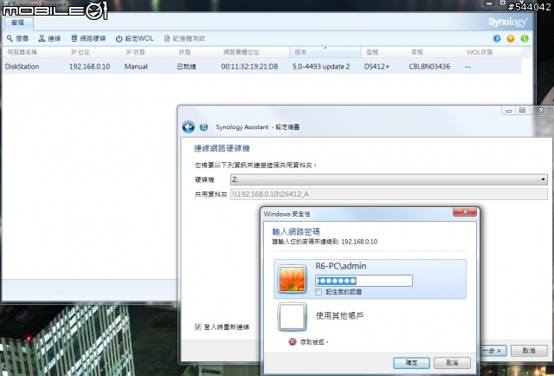Image resolution: width=554 pixels, height=376 pixels.
Task: Click the blank other account picture
Action: (292, 316)
